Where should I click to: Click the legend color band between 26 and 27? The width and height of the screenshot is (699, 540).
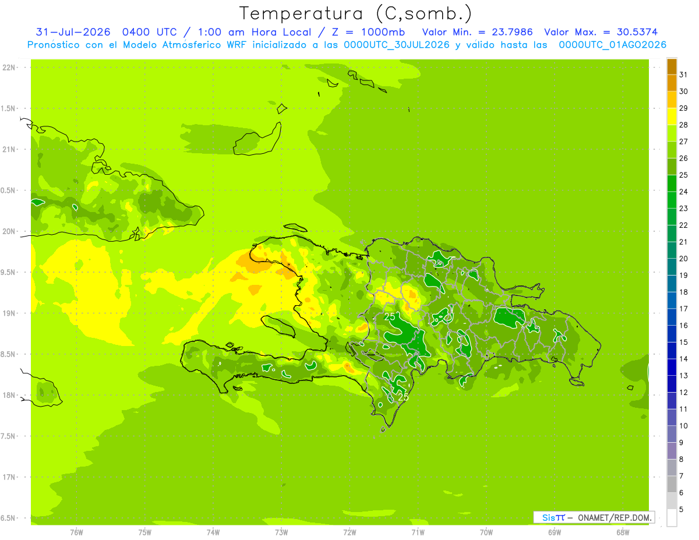672,150
